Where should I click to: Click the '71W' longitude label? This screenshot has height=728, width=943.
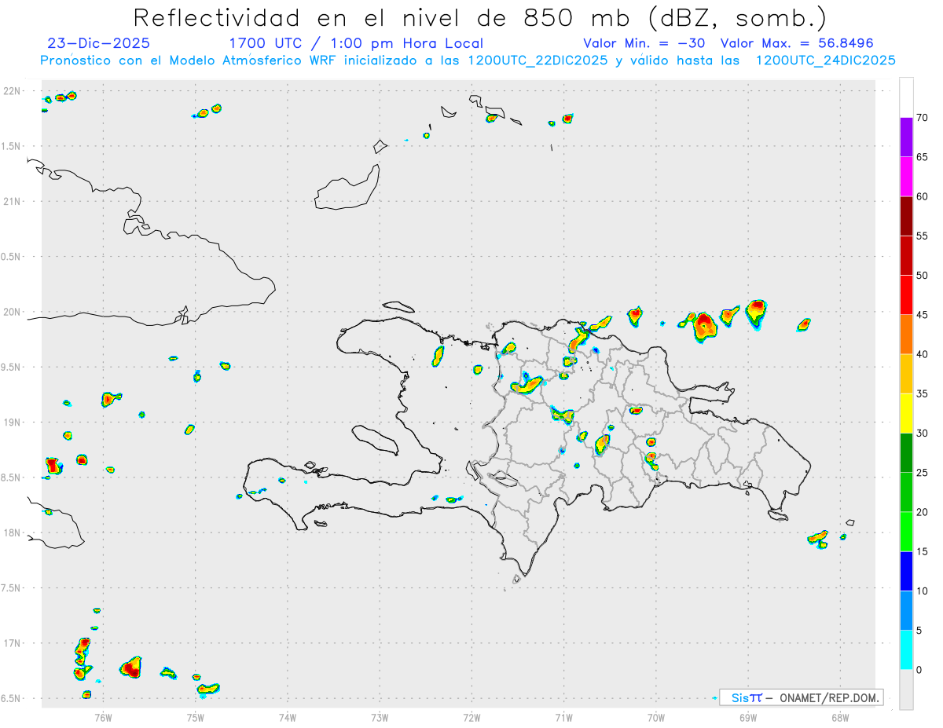pos(563,717)
